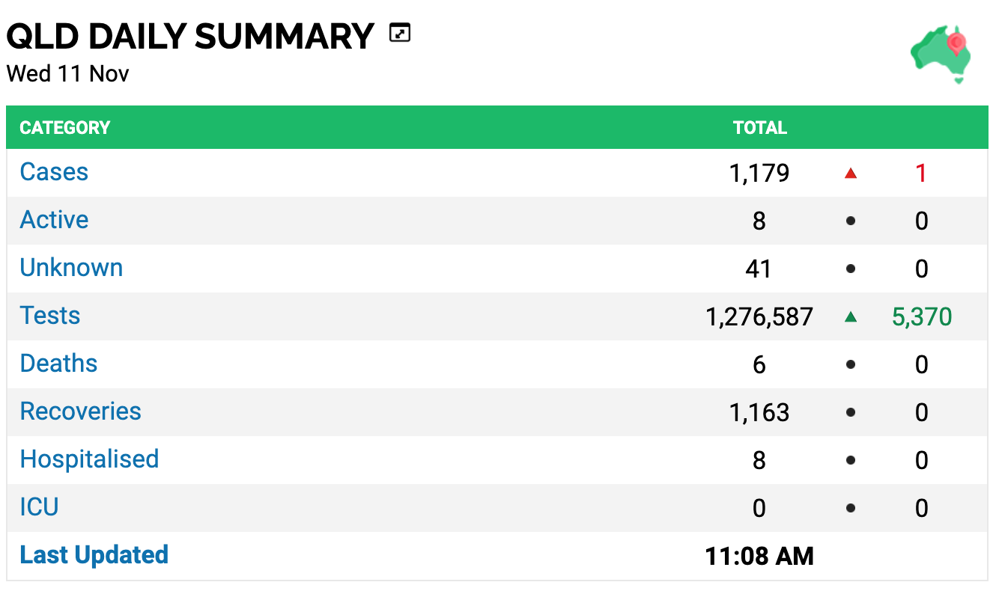Viewport: 996px width, 594px height.
Task: Open the ICU link
Action: (39, 507)
